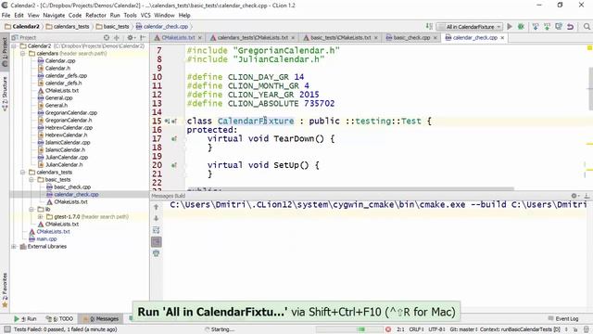Open Run tool window button

click(25, 319)
